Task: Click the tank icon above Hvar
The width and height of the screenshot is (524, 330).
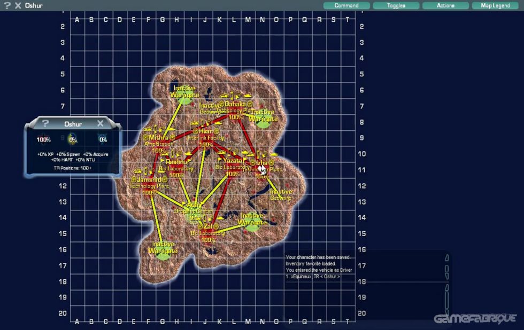Action: click(218, 123)
